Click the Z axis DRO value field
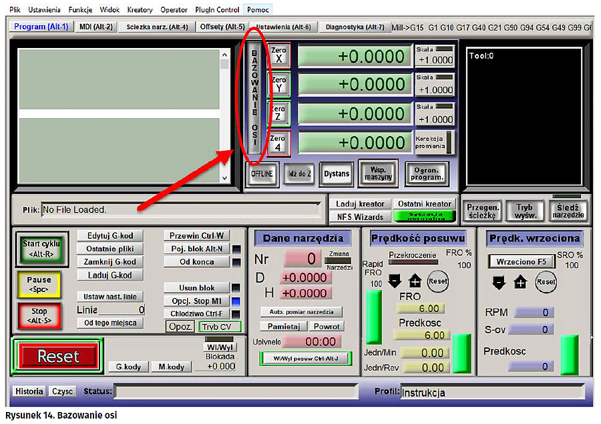 (x=355, y=113)
